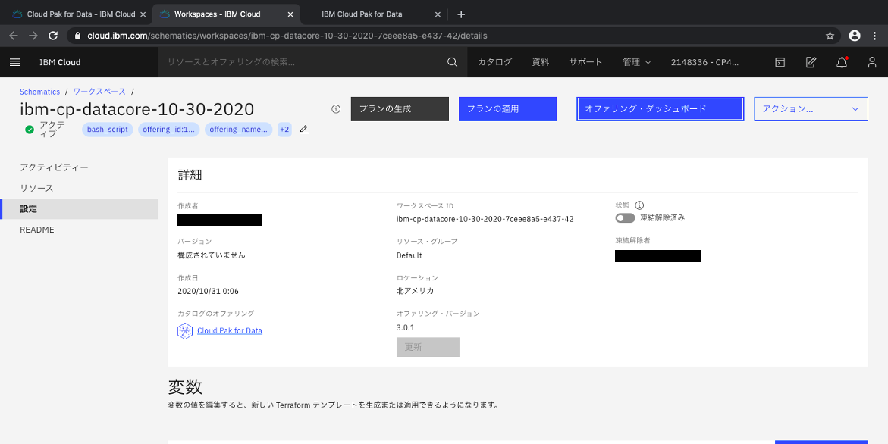Go to ワークスペース breadcrumb link
The height and width of the screenshot is (444, 888).
tap(99, 92)
